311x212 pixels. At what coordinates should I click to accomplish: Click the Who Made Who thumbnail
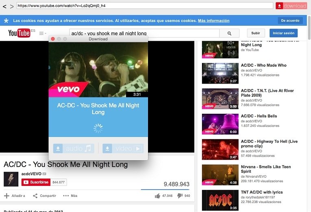click(220, 73)
